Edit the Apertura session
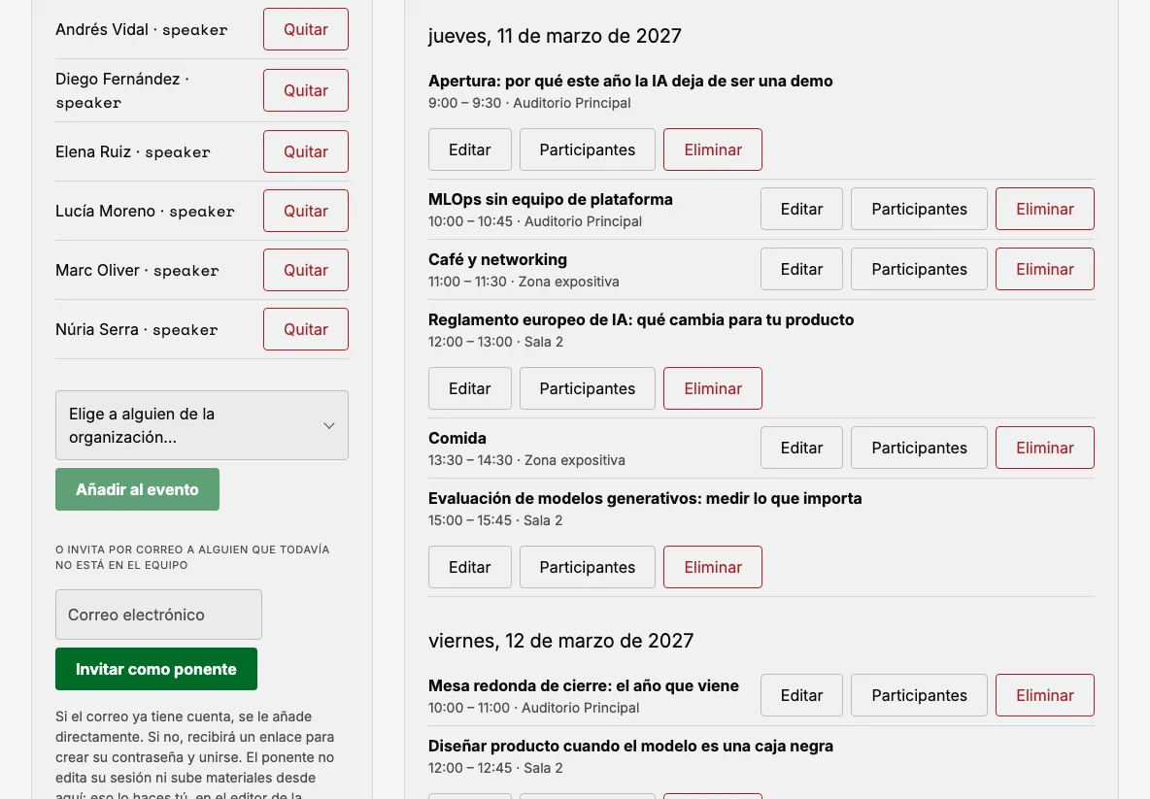Screen dimensions: 1150x799 [470, 150]
